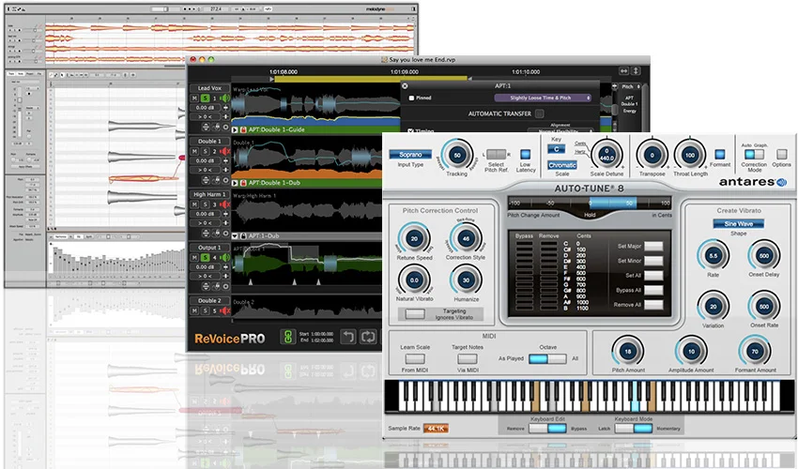This screenshot has height=469, width=798.
Task: Open Auto-Tune Options
Action: click(x=781, y=154)
